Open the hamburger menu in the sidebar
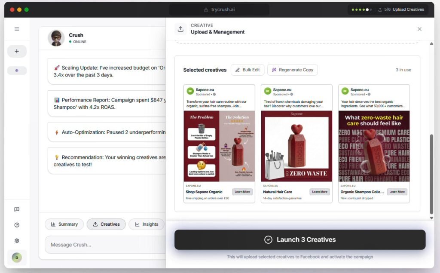This screenshot has height=273, width=440. (x=17, y=29)
